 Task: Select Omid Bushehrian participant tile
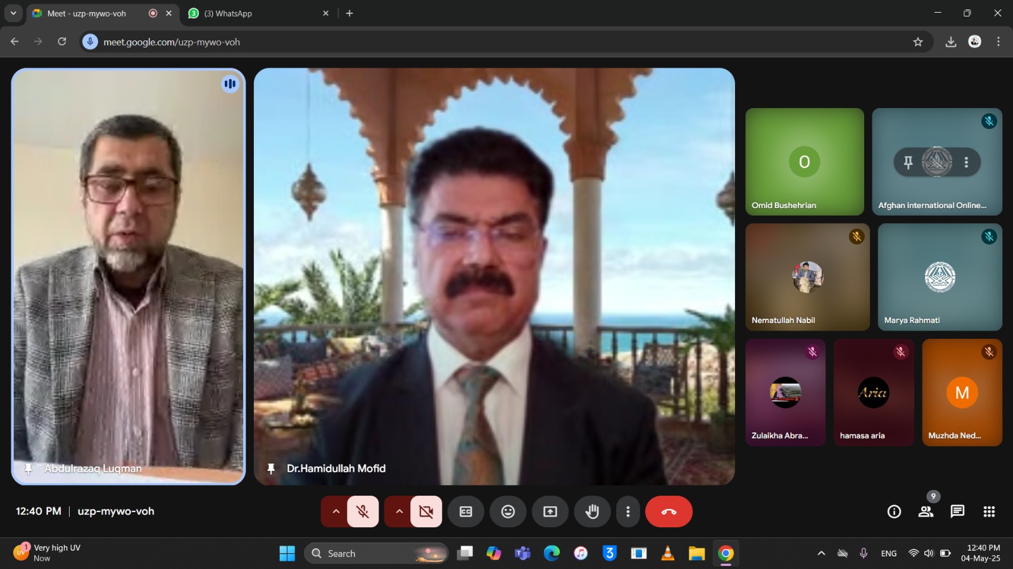805,162
